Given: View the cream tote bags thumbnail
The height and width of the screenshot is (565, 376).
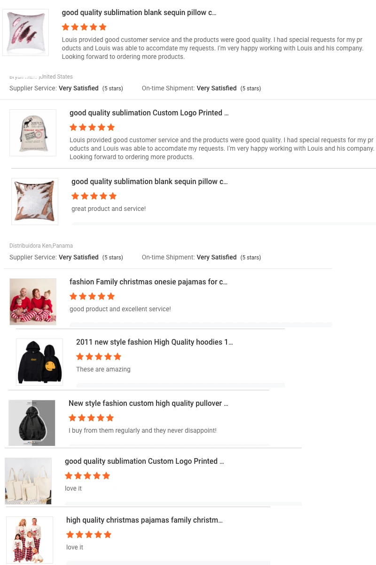Looking at the screenshot, I should coord(28,481).
